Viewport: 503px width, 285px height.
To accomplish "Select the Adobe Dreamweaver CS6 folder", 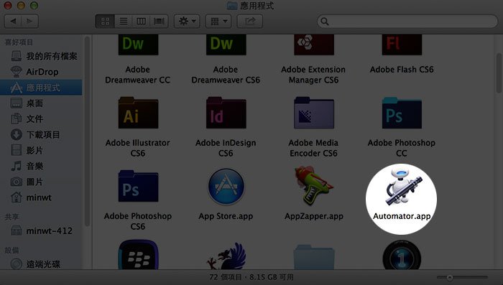I will point(226,45).
